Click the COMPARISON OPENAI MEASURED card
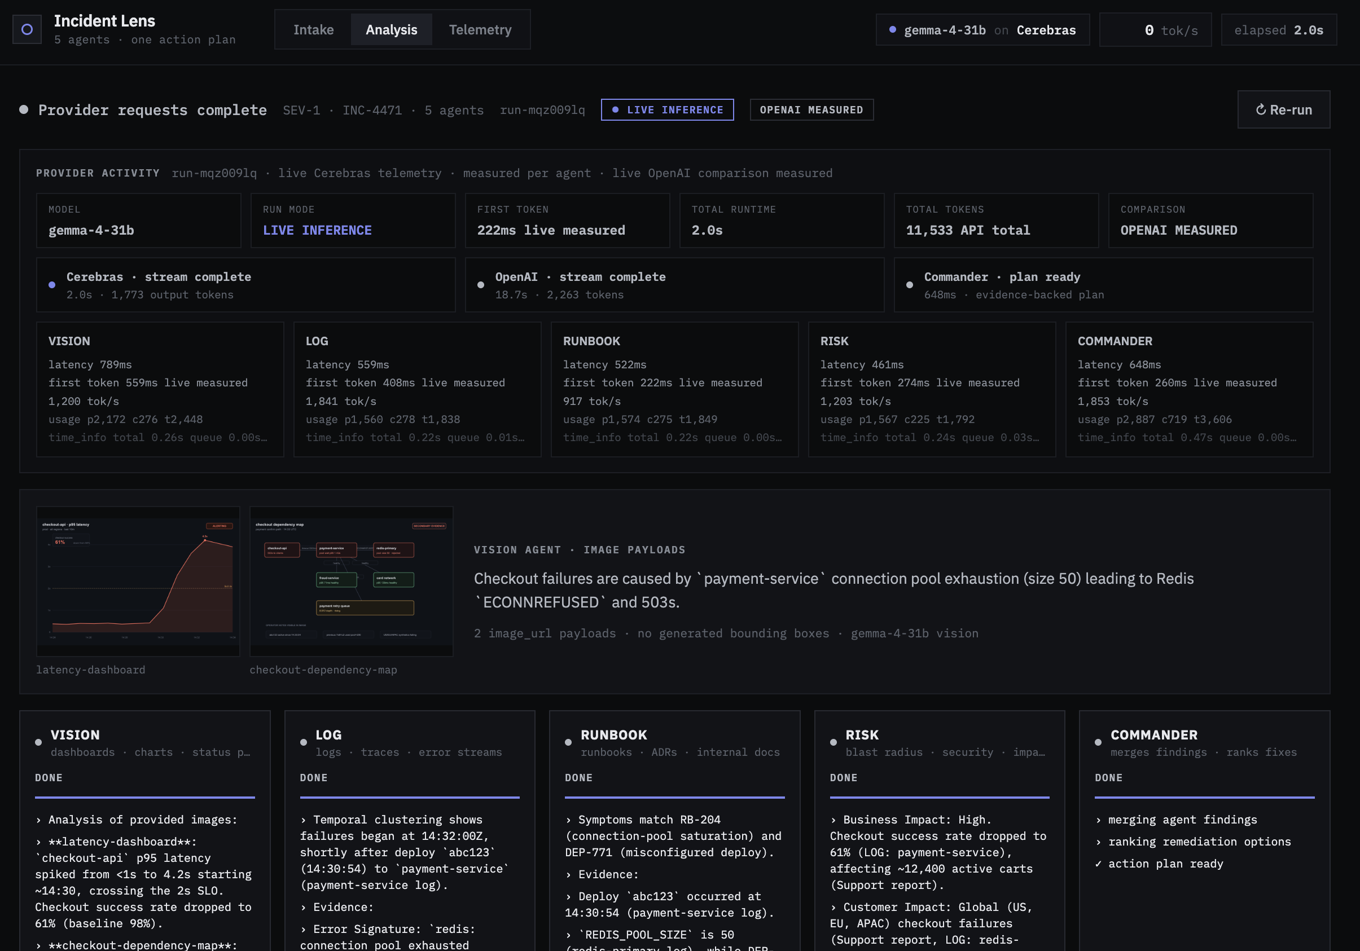Screen dimensions: 1360x951 click(x=1210, y=221)
